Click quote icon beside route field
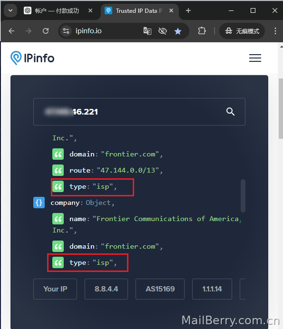 click(x=58, y=170)
